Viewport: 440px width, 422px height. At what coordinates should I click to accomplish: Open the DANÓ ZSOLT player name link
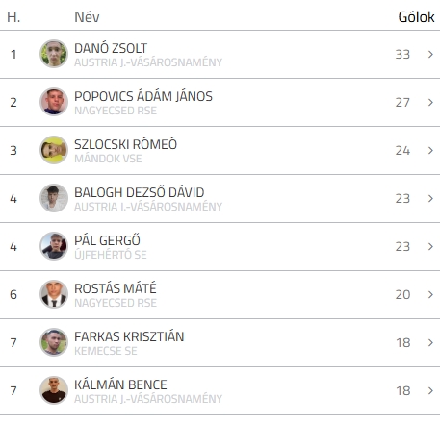tap(111, 48)
